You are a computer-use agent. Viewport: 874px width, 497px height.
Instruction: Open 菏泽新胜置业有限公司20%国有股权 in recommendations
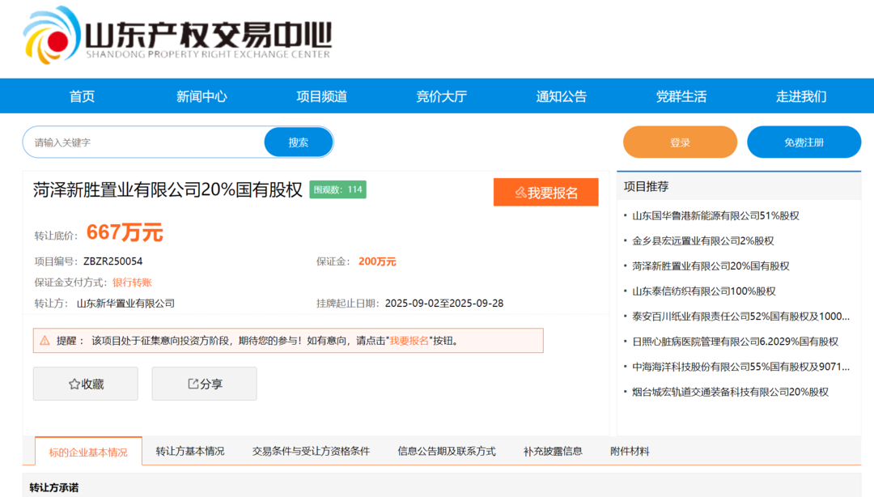point(711,266)
